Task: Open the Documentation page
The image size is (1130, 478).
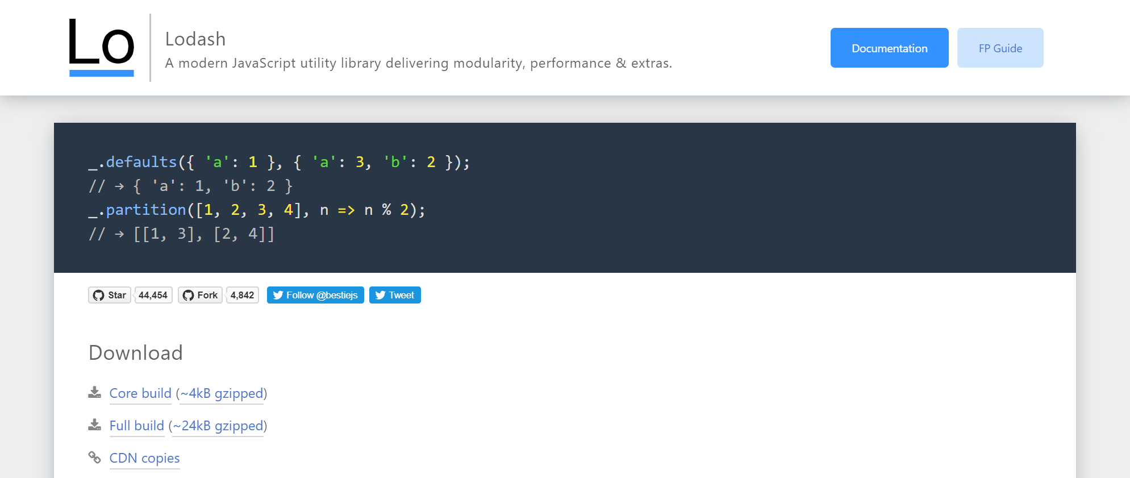Action: [x=889, y=48]
